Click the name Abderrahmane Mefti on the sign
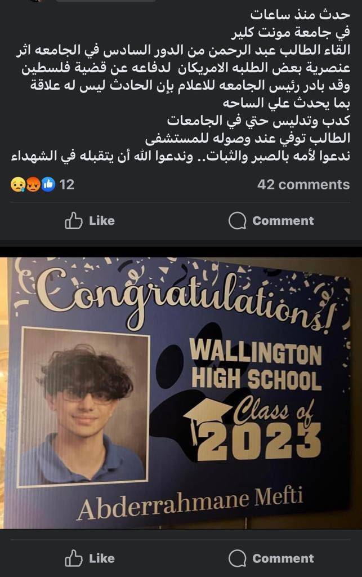This screenshot has height=577, width=362. click(x=190, y=503)
